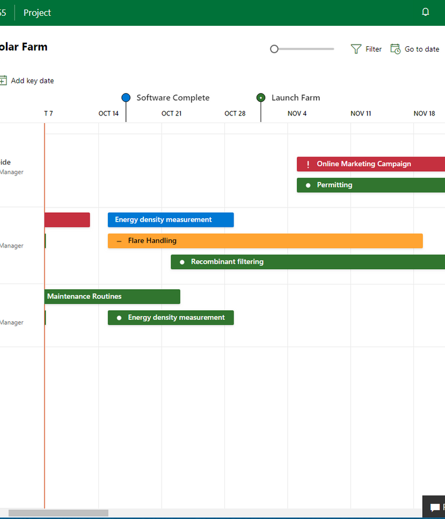This screenshot has height=519, width=445.
Task: Select the Launch Farm milestone marker
Action: click(261, 98)
